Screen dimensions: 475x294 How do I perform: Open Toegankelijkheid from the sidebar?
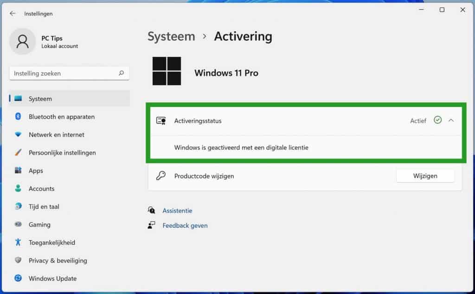pyautogui.click(x=52, y=242)
